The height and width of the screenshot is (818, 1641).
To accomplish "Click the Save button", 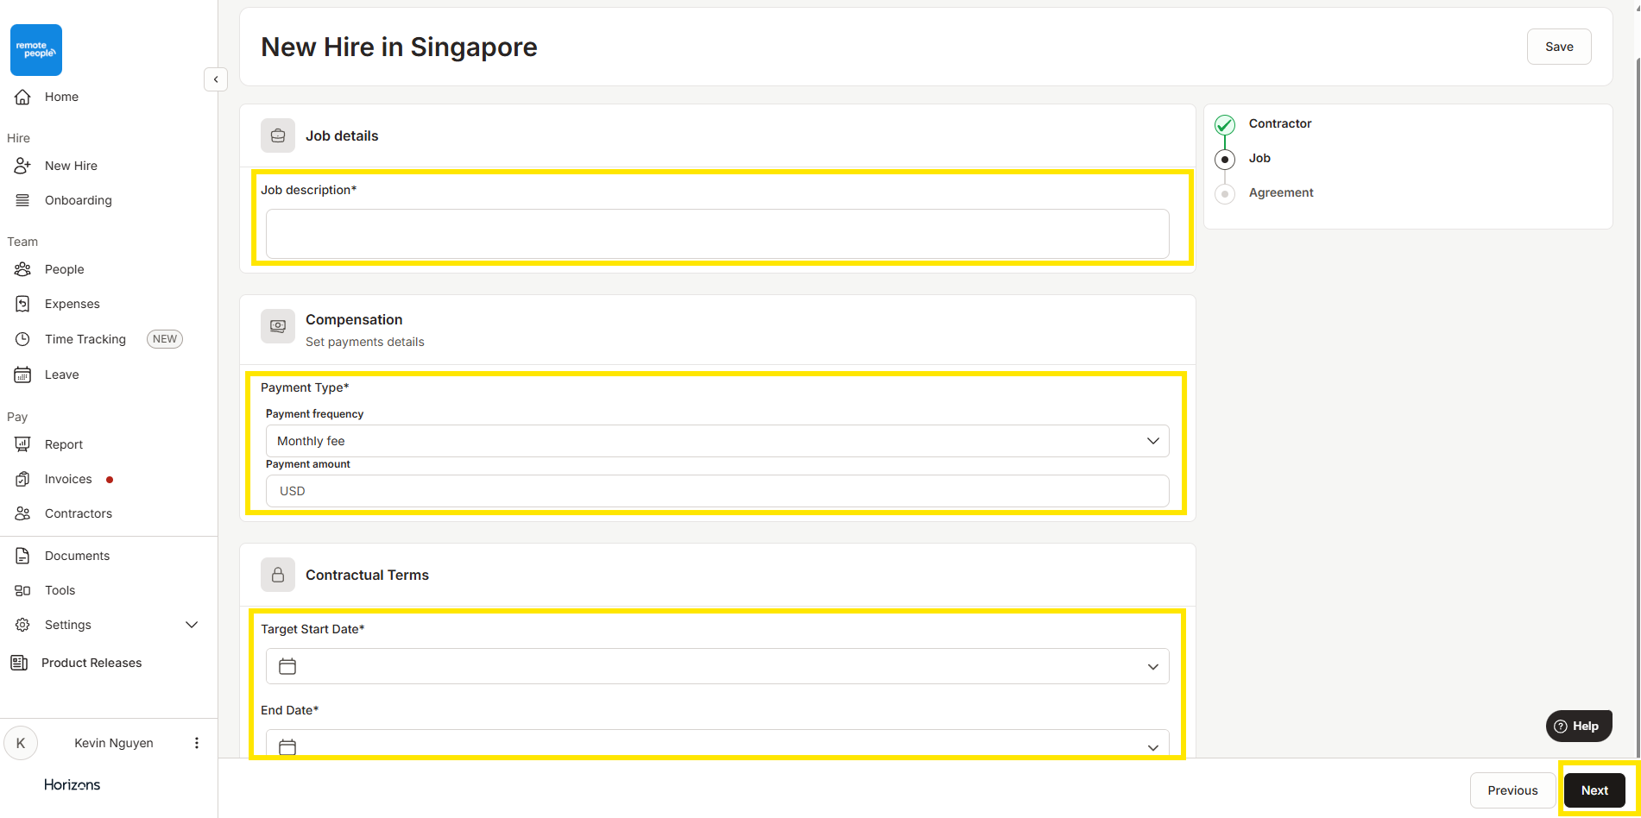I will 1559,47.
